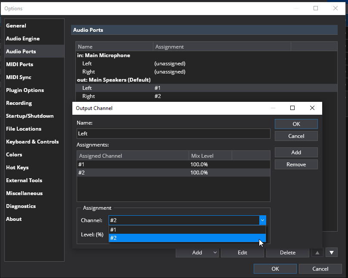Image resolution: width=348 pixels, height=278 pixels.
Task: Click the Remove assignment button
Action: coord(296,165)
